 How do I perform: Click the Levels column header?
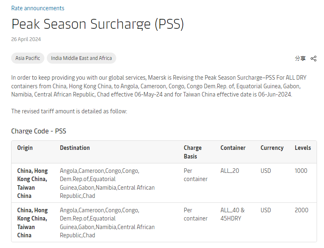click(303, 148)
